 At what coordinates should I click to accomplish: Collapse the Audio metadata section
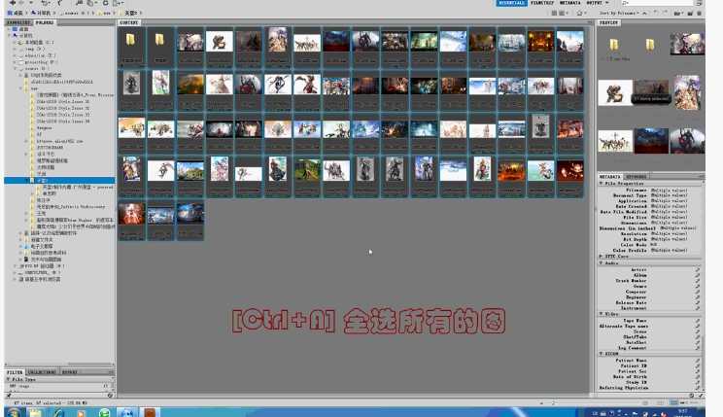point(602,262)
